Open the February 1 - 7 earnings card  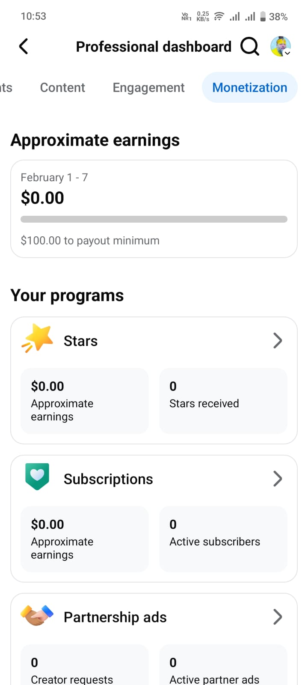pyautogui.click(x=154, y=188)
